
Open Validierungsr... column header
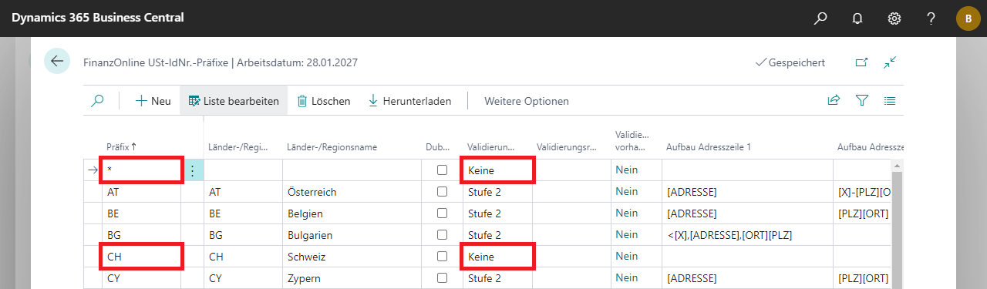(x=567, y=146)
